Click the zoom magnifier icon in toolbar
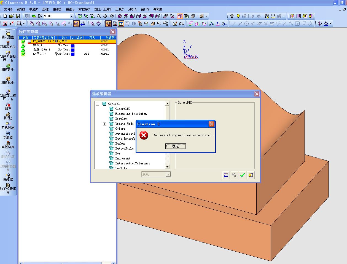This screenshot has width=347, height=264. 99,16
